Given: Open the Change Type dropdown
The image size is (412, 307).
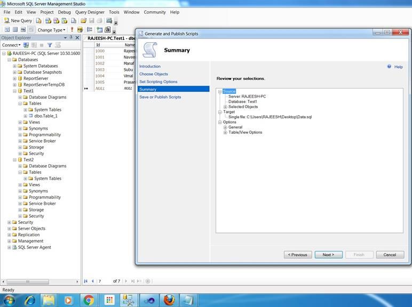Looking at the screenshot, I should coord(51,30).
